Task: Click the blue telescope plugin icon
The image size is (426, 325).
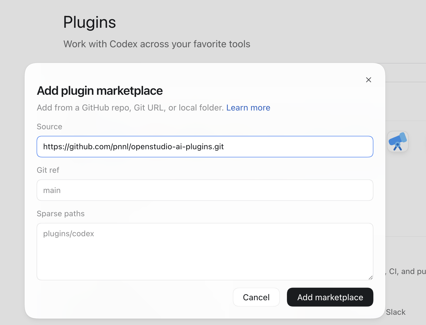Action: [x=398, y=141]
